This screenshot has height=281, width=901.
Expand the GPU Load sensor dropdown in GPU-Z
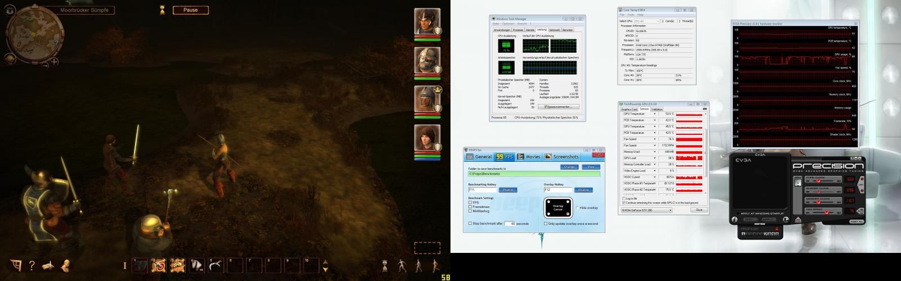click(x=654, y=158)
